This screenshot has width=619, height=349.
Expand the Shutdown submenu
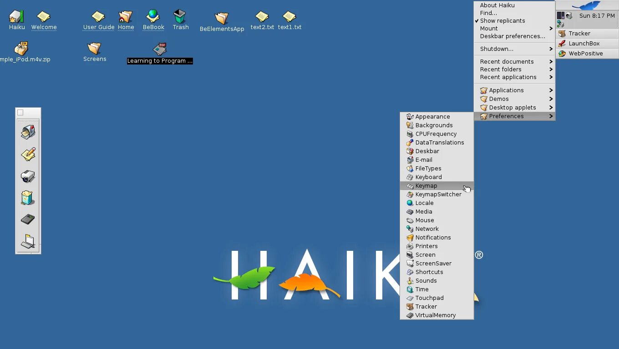pyautogui.click(x=514, y=49)
